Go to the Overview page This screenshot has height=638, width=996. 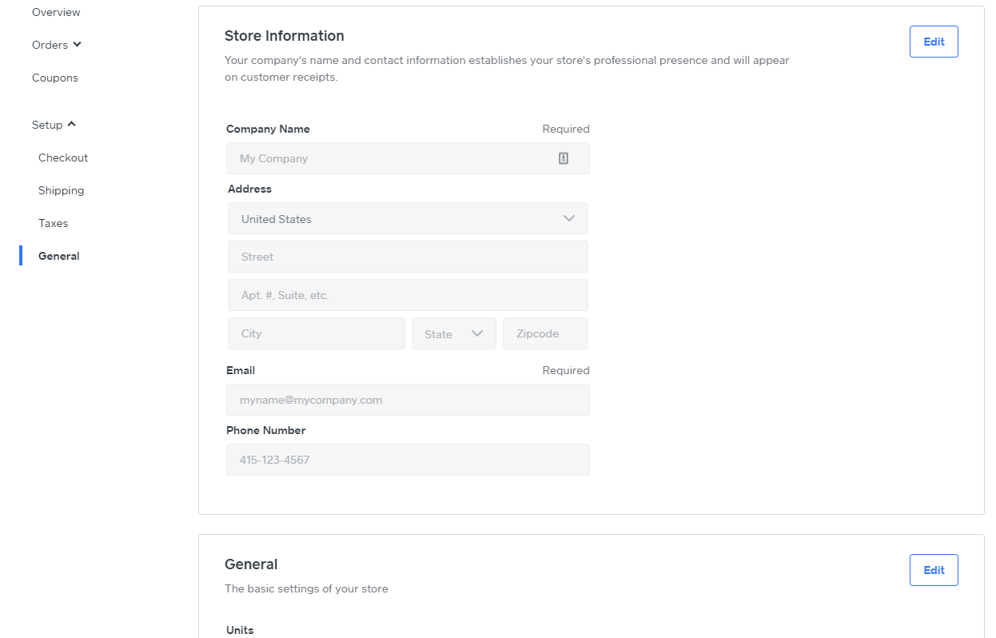56,12
